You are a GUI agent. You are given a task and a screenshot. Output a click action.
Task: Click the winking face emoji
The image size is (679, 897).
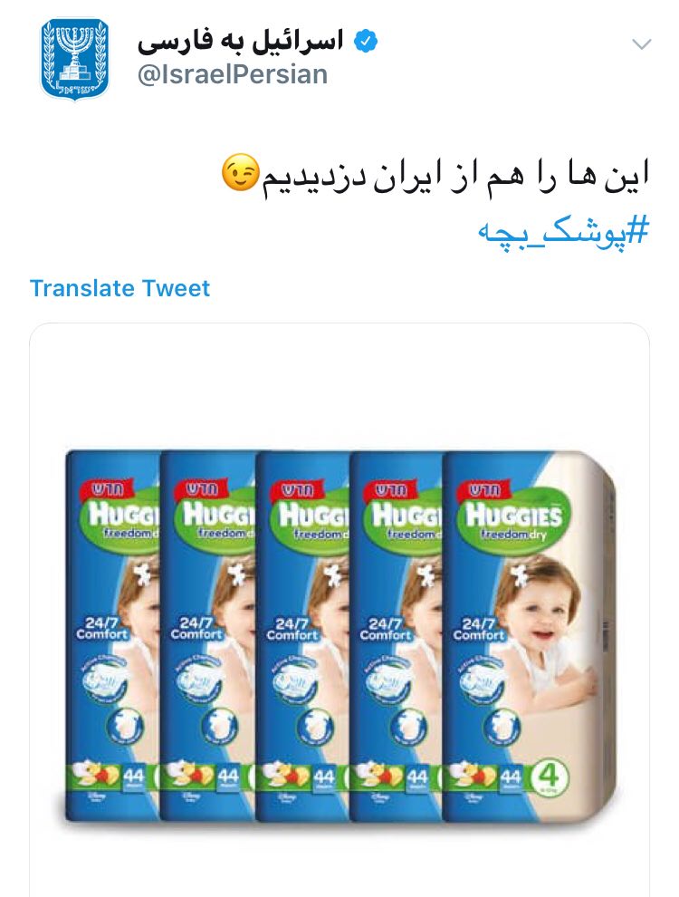(240, 171)
